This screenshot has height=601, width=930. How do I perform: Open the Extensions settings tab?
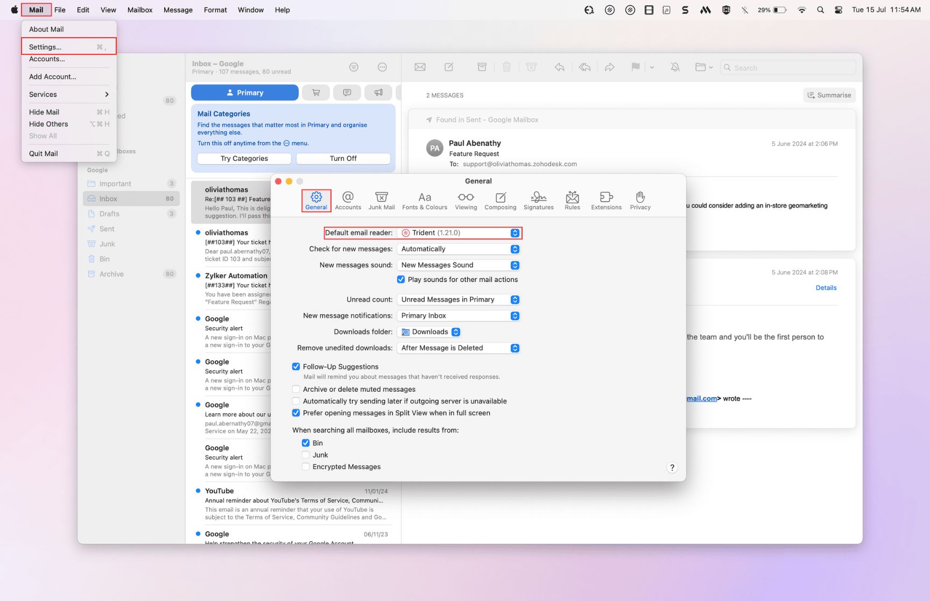coord(607,201)
